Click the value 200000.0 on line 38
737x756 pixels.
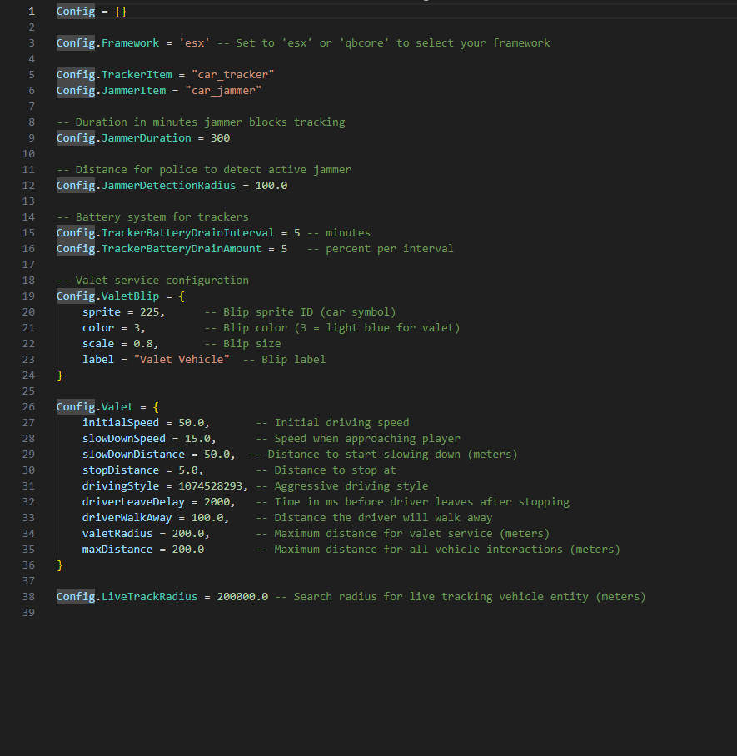pyautogui.click(x=242, y=597)
